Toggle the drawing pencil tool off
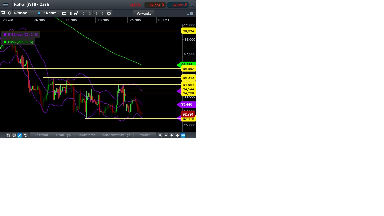 [20, 135]
